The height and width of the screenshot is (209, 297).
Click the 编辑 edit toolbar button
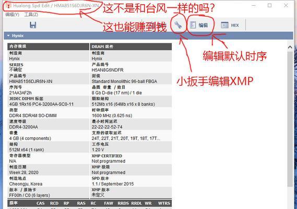(x=199, y=25)
